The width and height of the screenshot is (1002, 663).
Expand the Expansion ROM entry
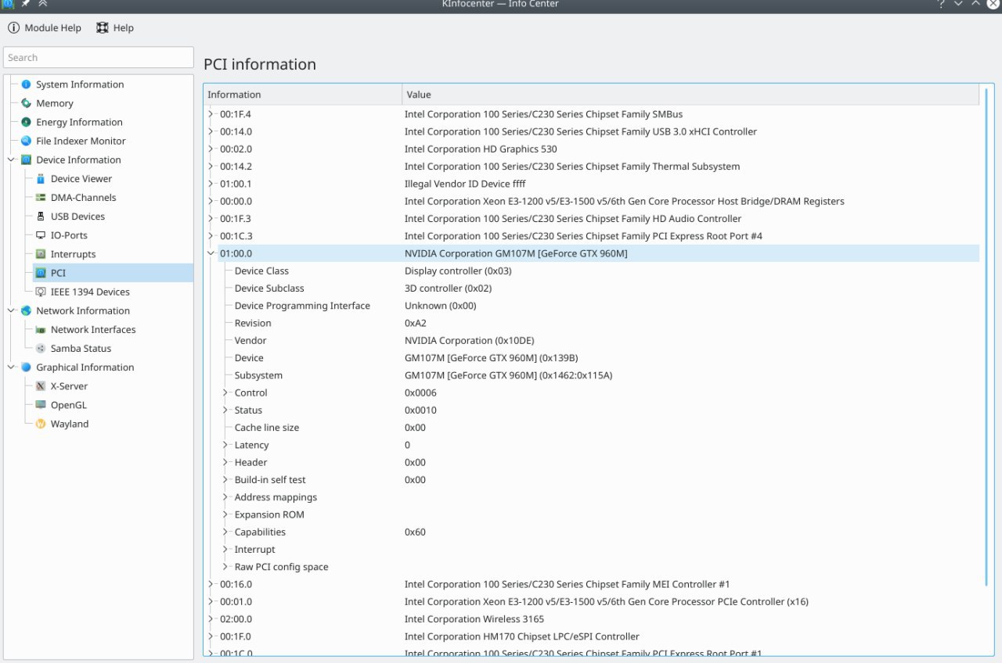tap(225, 514)
